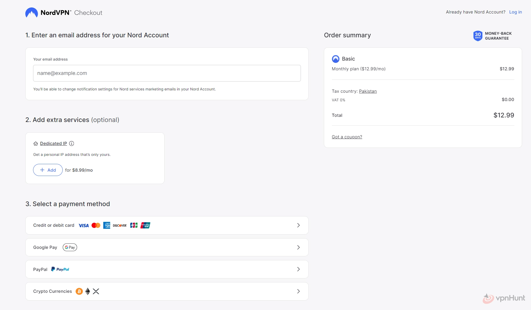Image resolution: width=531 pixels, height=310 pixels.
Task: Click the Dedicated IP house icon
Action: (x=36, y=144)
